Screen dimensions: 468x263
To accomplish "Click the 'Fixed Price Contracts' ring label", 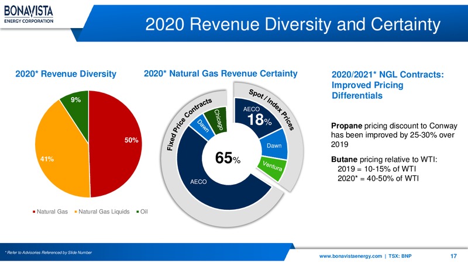I will pos(189,124).
